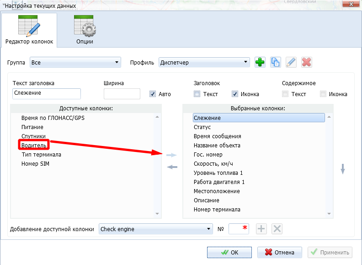Click the Отмена button
The height and width of the screenshot is (265, 362).
pos(279,252)
